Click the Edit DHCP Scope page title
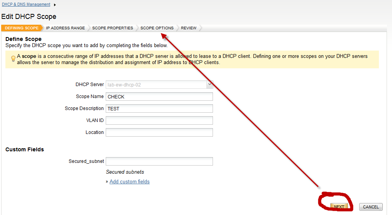The image size is (392, 215). (29, 17)
